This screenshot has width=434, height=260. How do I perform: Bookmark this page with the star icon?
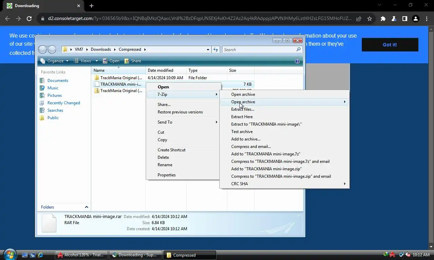point(370,19)
